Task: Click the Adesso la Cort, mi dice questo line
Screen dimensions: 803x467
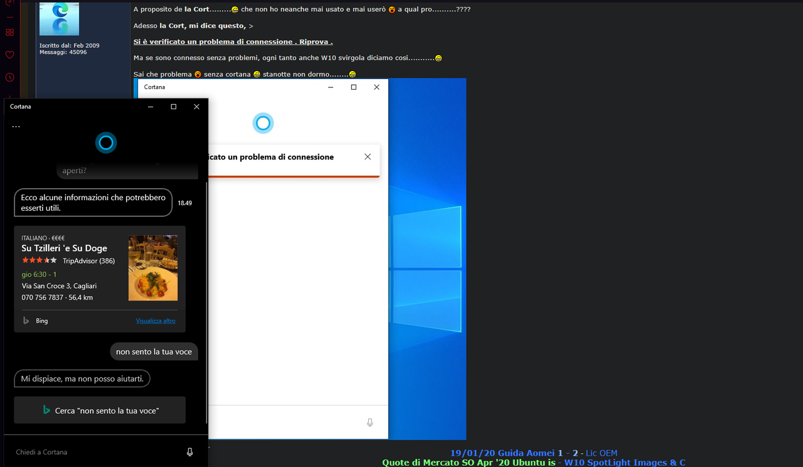Action: 193,26
